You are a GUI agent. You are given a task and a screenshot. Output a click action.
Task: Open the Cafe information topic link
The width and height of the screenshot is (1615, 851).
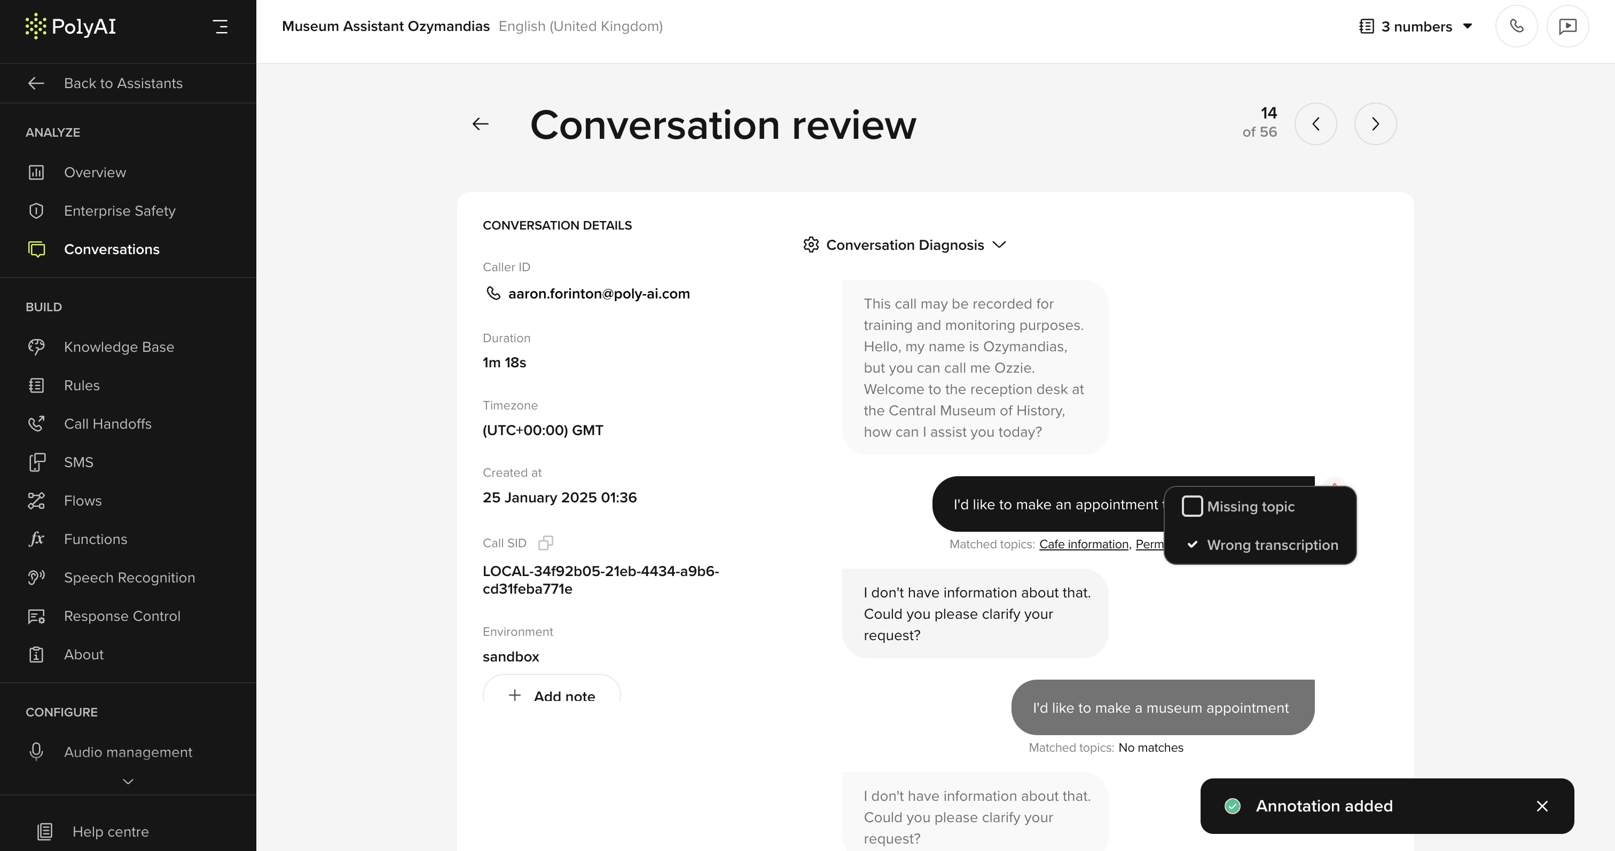tap(1084, 544)
